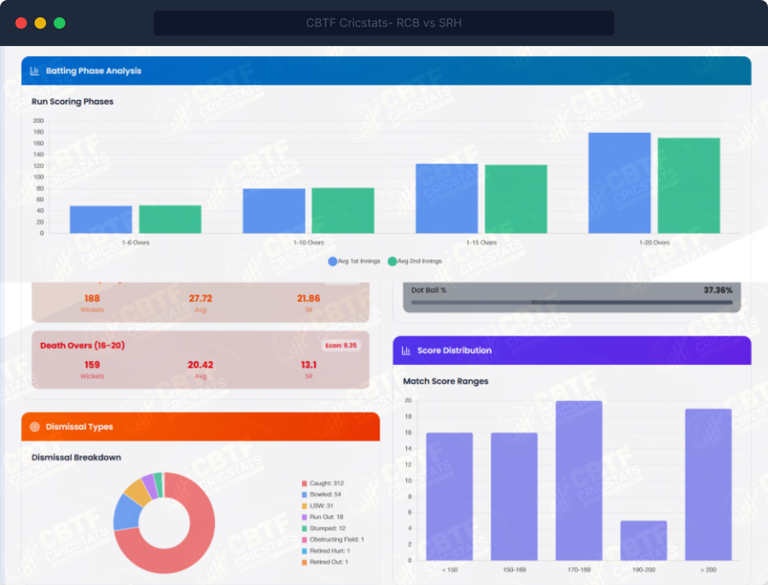This screenshot has width=768, height=585.
Task: Open the Death Overs (16-20) card heading
Action: pos(83,345)
